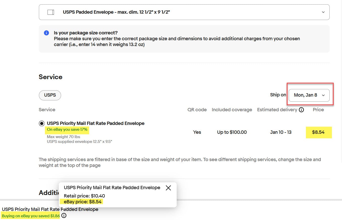The width and height of the screenshot is (342, 220).
Task: Close the retail price popup
Action: coord(168,188)
